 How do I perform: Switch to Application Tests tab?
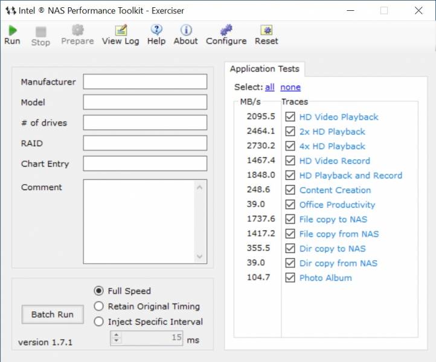tap(264, 69)
